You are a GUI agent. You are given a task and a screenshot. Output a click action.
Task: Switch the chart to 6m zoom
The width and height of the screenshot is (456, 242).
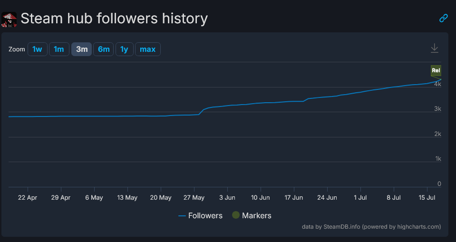[103, 49]
